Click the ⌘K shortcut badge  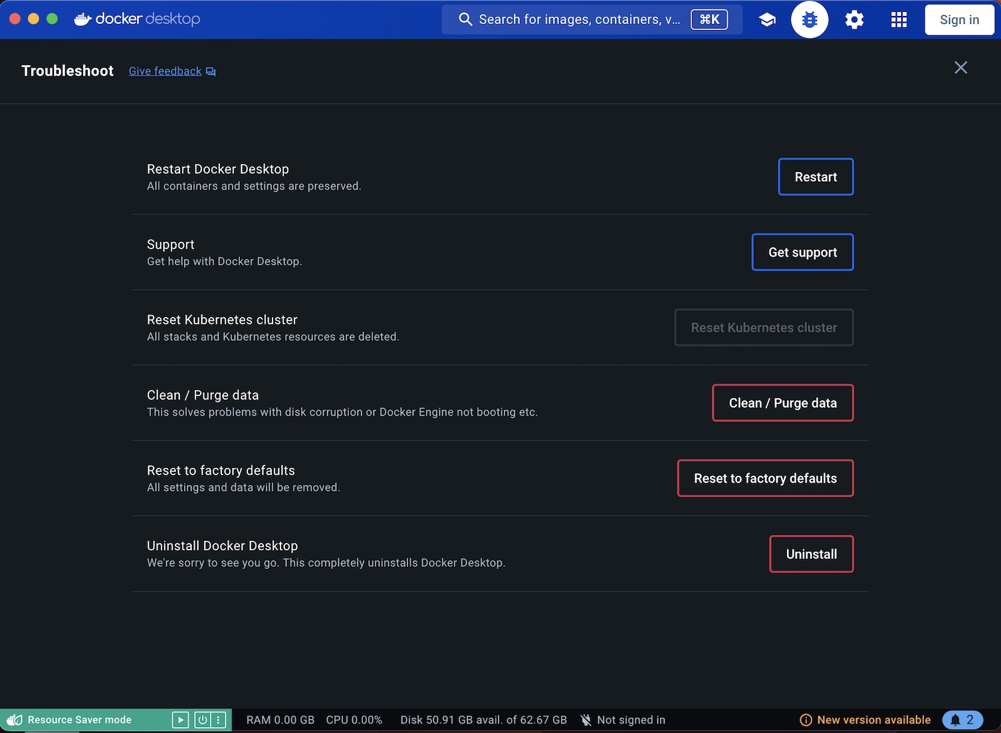click(709, 19)
